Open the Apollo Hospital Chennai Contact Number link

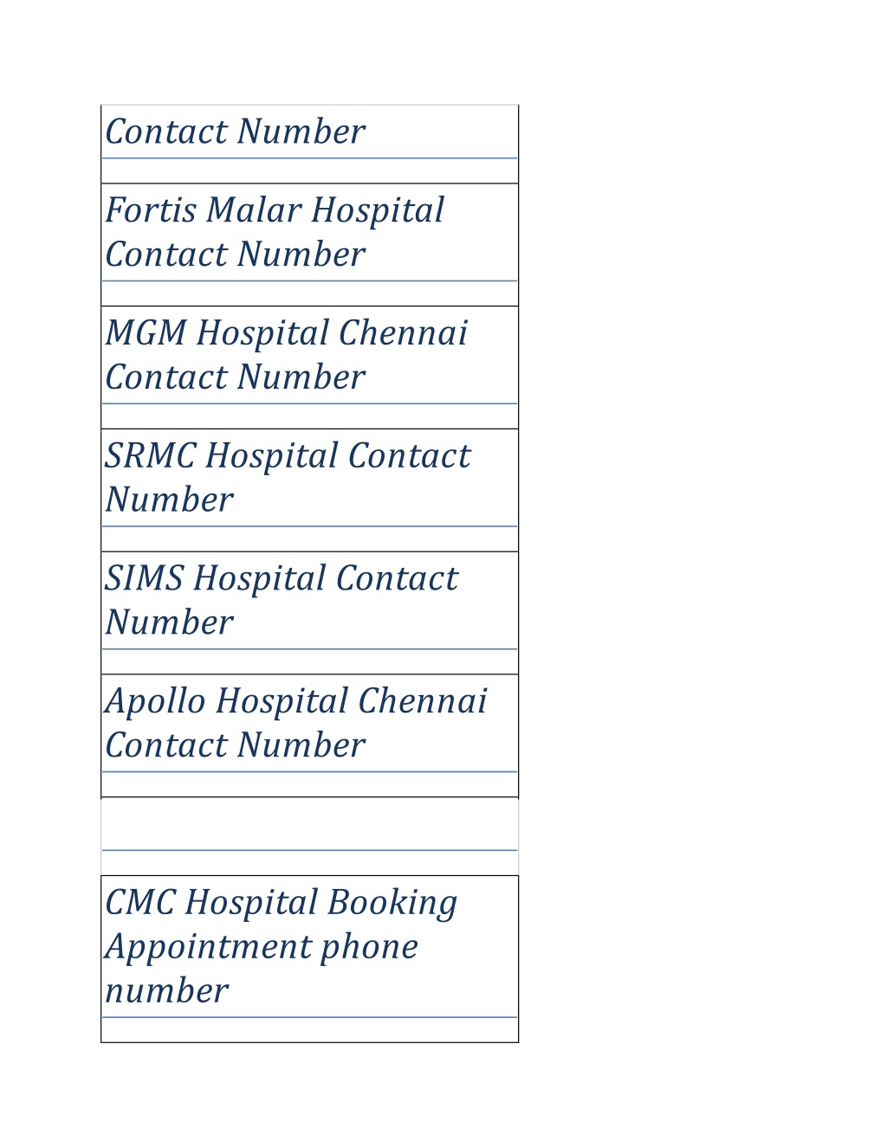click(x=296, y=723)
